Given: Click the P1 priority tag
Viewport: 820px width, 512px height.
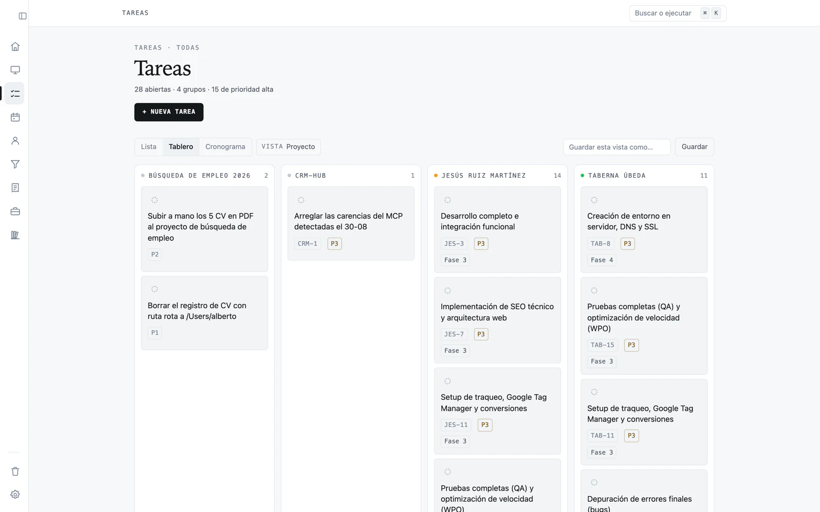Looking at the screenshot, I should [155, 333].
